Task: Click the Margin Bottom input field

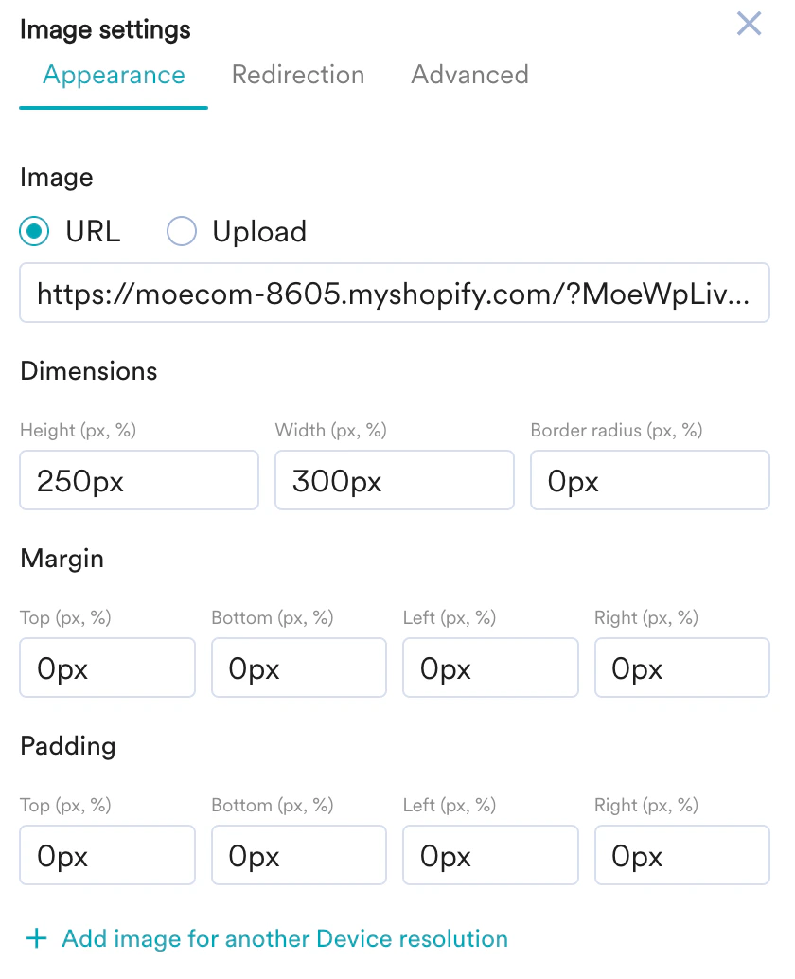Action: [x=298, y=667]
